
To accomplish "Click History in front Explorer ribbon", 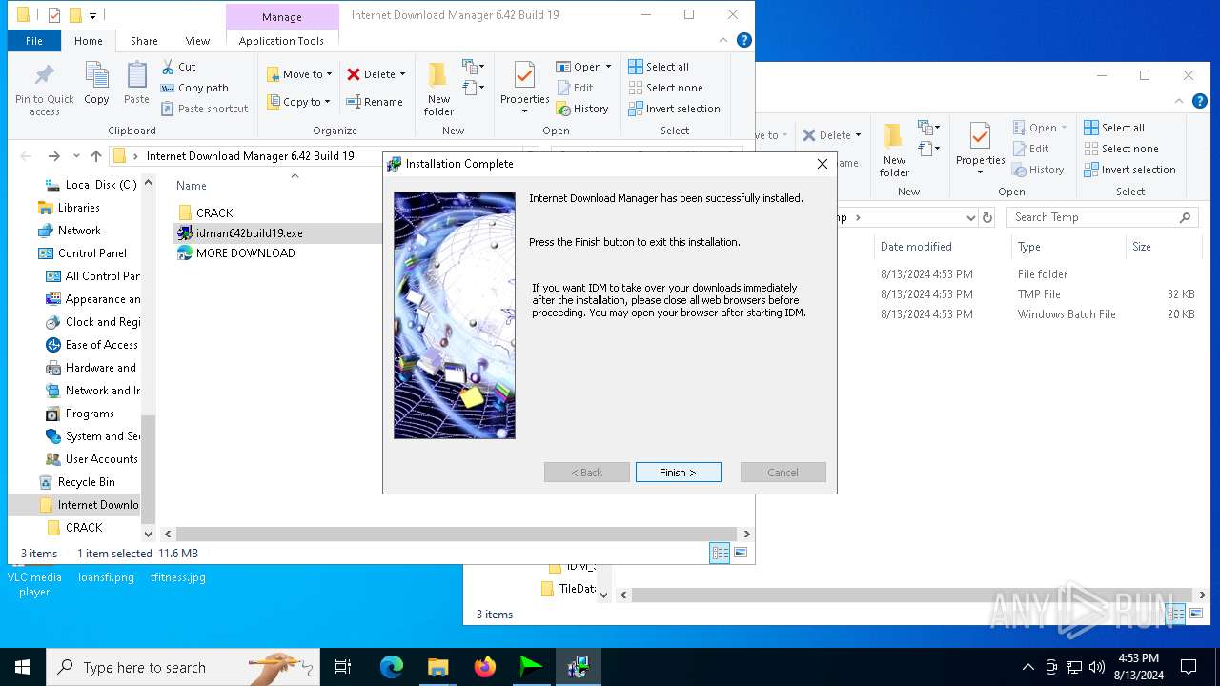I will (x=582, y=109).
